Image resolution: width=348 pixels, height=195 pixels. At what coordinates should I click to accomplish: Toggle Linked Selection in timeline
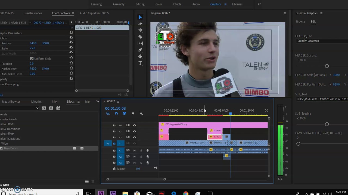124,114
